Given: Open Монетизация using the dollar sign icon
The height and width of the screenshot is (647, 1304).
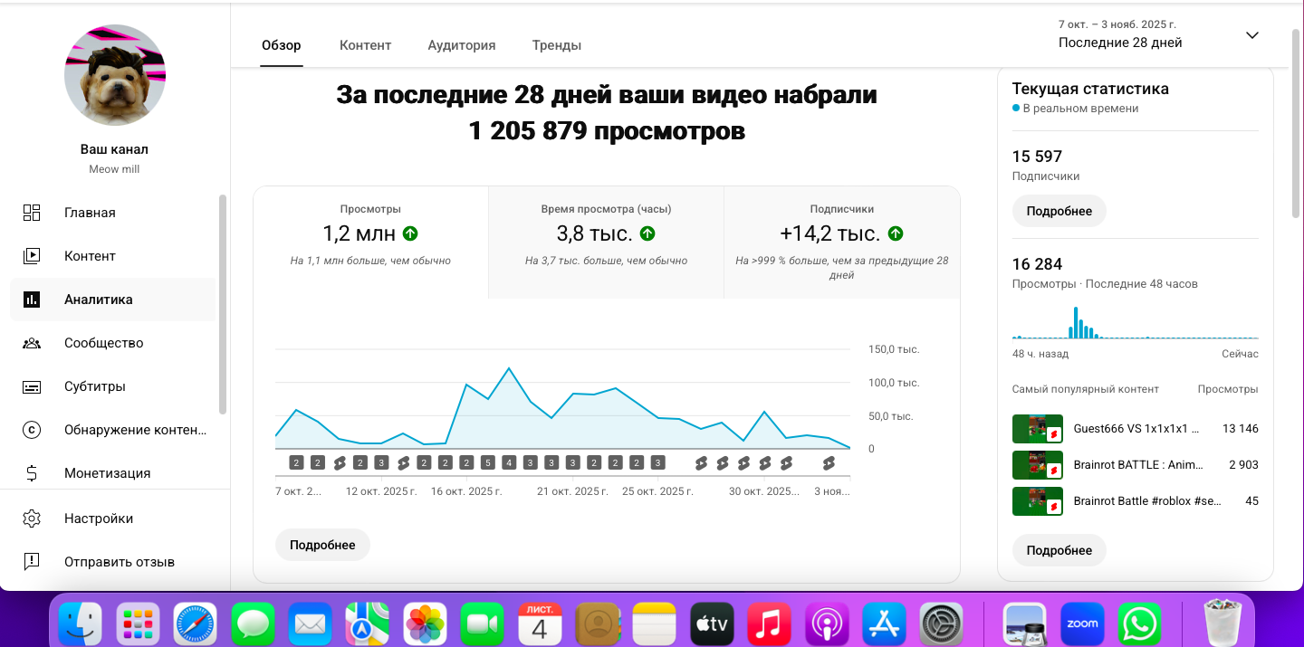Looking at the screenshot, I should pyautogui.click(x=32, y=473).
